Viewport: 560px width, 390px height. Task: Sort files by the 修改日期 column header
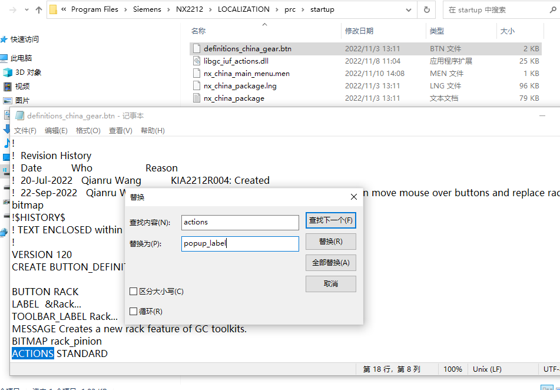point(359,31)
